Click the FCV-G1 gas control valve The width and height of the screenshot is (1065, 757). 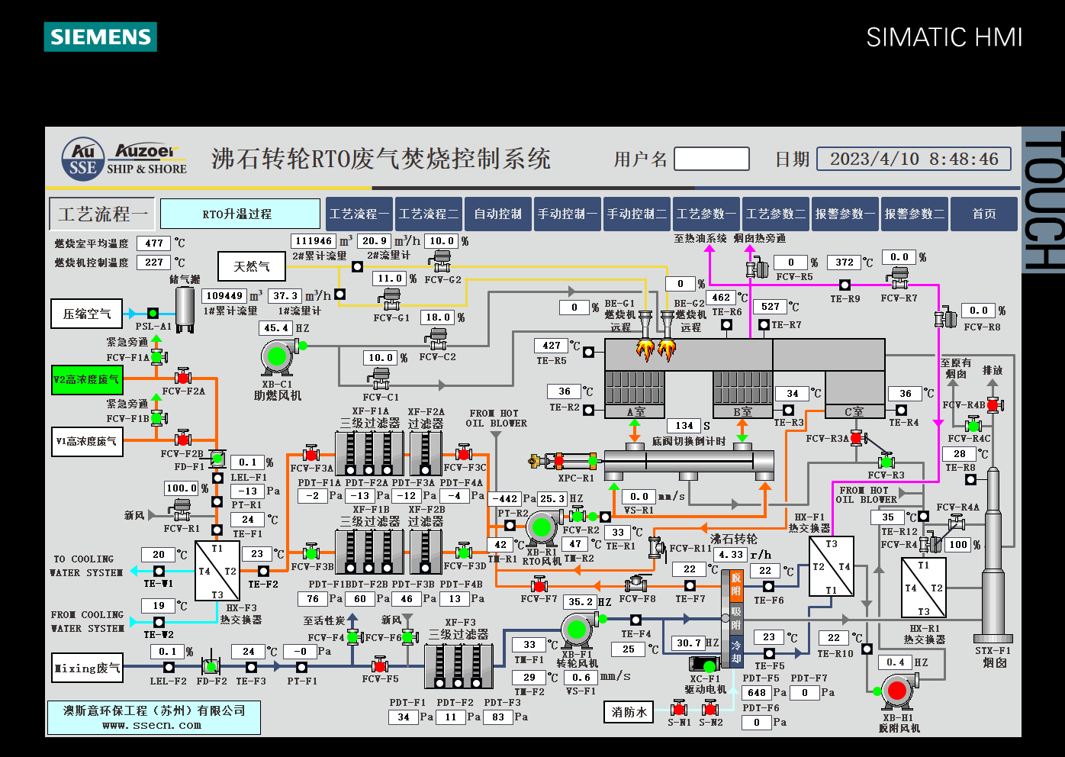[391, 298]
